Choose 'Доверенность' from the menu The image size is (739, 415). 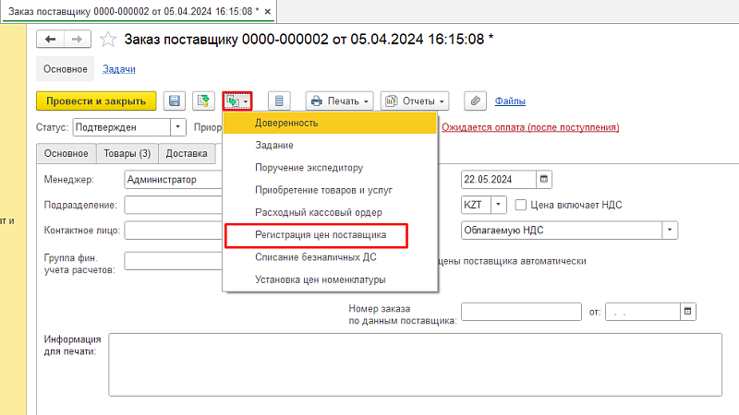(287, 123)
